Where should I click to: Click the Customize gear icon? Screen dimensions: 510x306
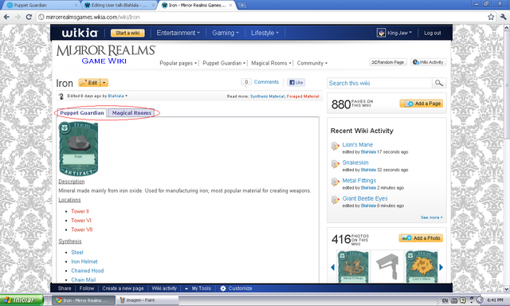[223, 288]
